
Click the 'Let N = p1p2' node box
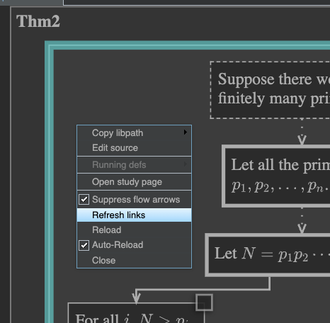pyautogui.click(x=268, y=255)
